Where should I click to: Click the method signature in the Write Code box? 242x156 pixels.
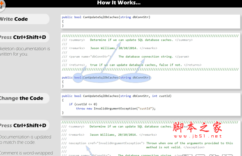106,17
